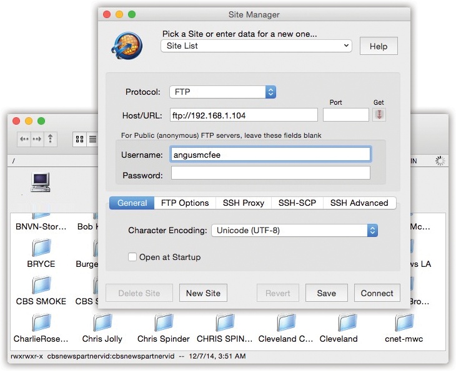
Task: Go forward with browser window forward arrow
Action: tap(37, 139)
